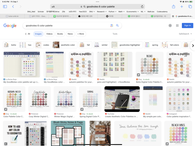Open Winter Magic Digital Pinterest result
The height and width of the screenshot is (146, 195).
coord(64,117)
